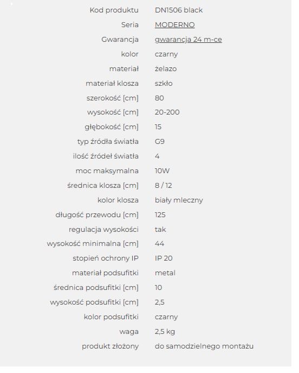The height and width of the screenshot is (373, 299).
Task: Click the waga value 2,5 kg
Action: (x=165, y=332)
